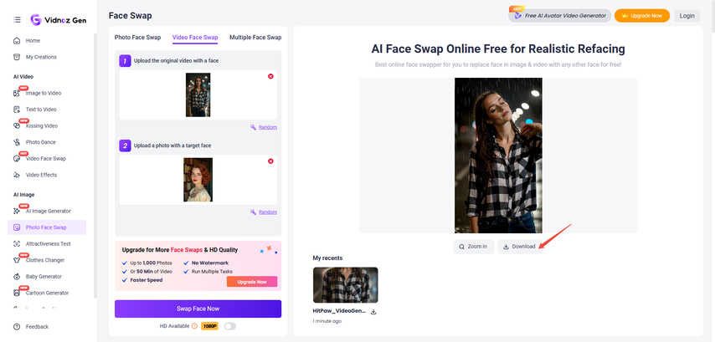
Task: Open the recent HitPaw video thumbnail
Action: point(345,285)
